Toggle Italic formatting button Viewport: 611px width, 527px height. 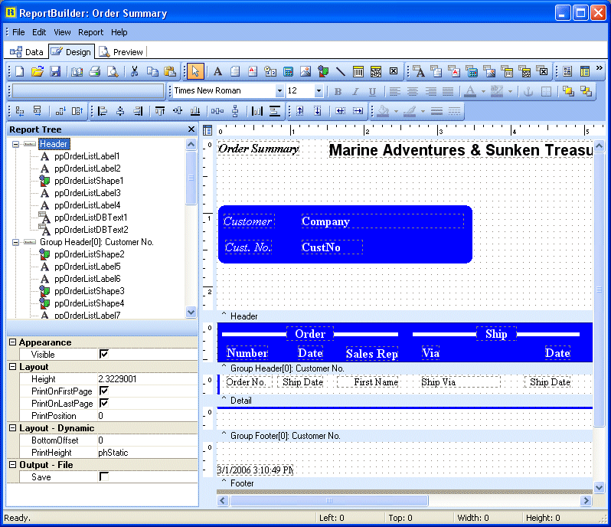coord(355,92)
